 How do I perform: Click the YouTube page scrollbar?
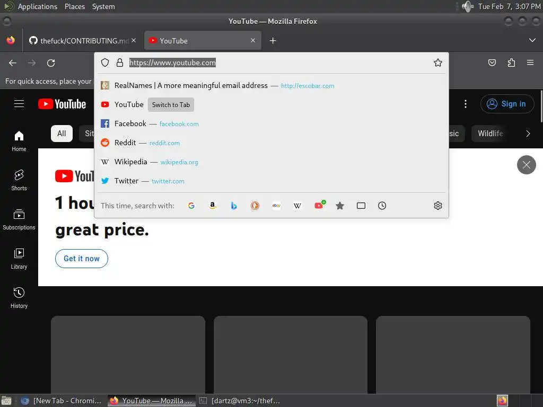coord(541,106)
